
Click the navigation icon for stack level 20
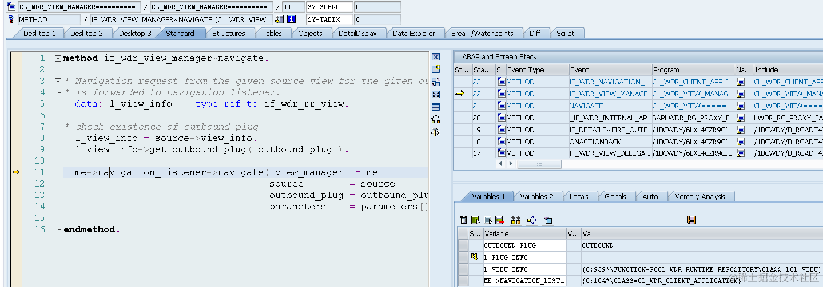click(741, 118)
